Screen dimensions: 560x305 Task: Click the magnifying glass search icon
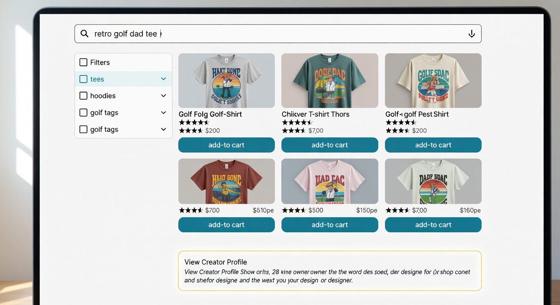click(84, 34)
